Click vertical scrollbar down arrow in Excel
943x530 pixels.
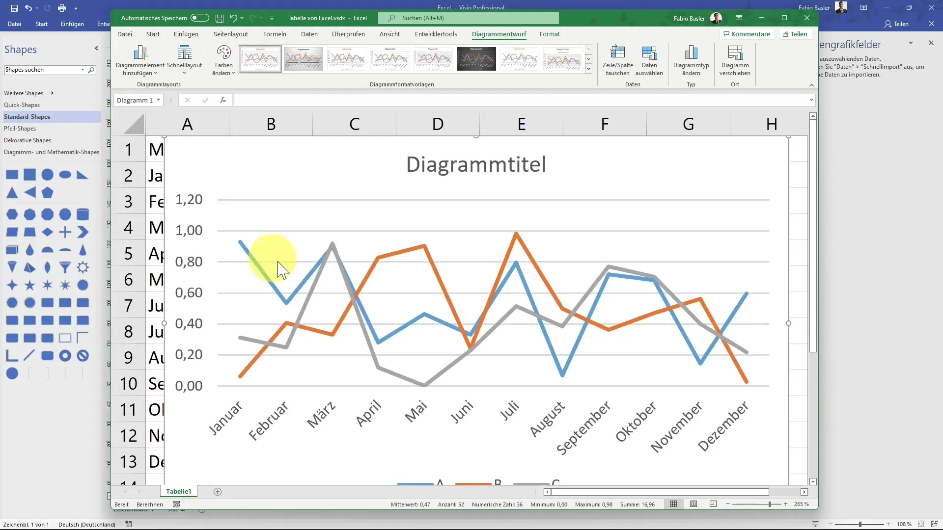tap(813, 482)
